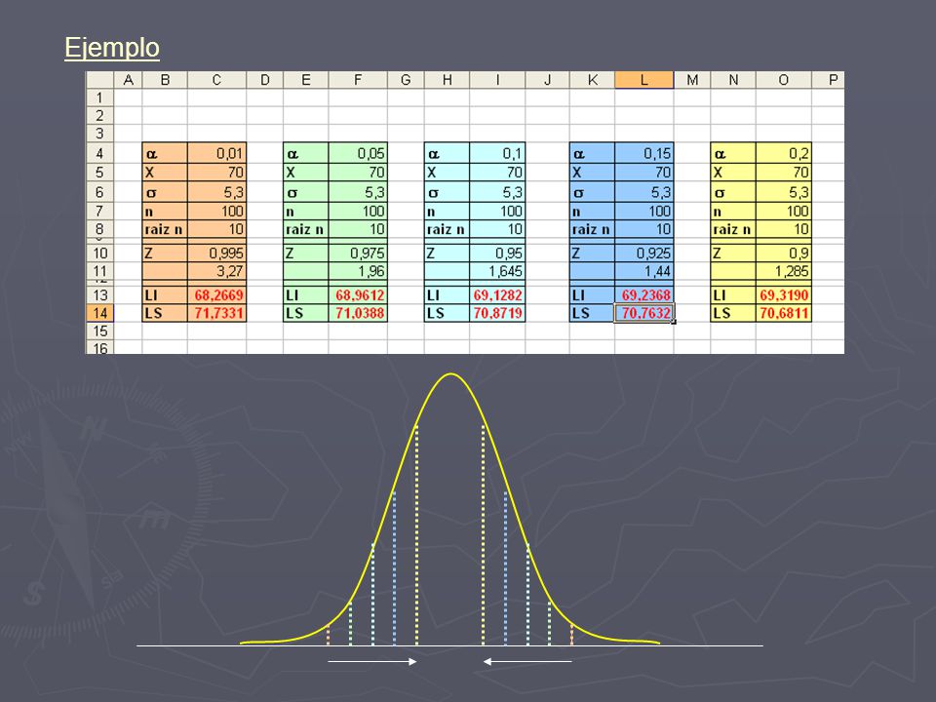Click the Ejemplo title text
936x702 pixels.
[112, 48]
